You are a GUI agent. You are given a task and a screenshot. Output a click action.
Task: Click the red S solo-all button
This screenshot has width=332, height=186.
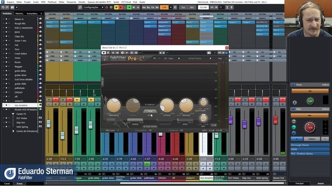[x=121, y=7]
